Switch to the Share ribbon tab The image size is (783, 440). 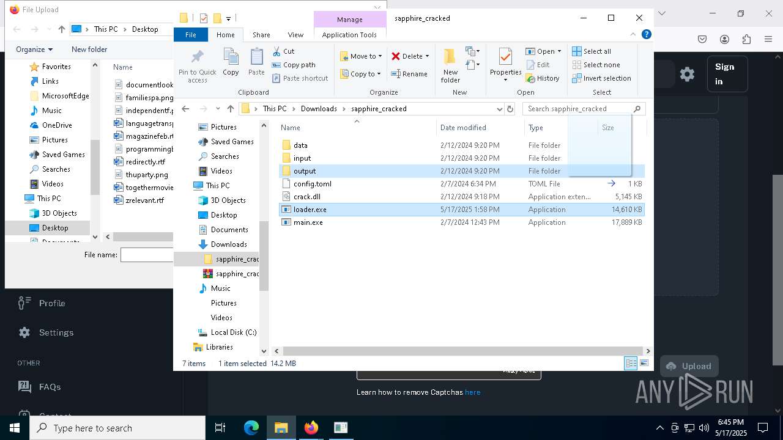[261, 35]
